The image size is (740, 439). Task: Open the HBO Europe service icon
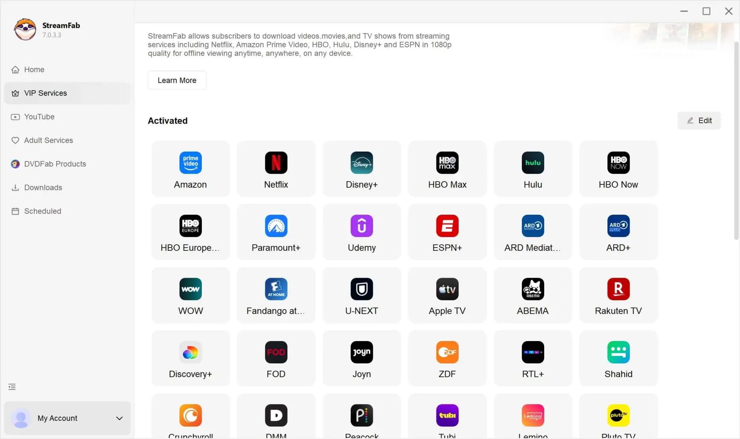tap(190, 226)
